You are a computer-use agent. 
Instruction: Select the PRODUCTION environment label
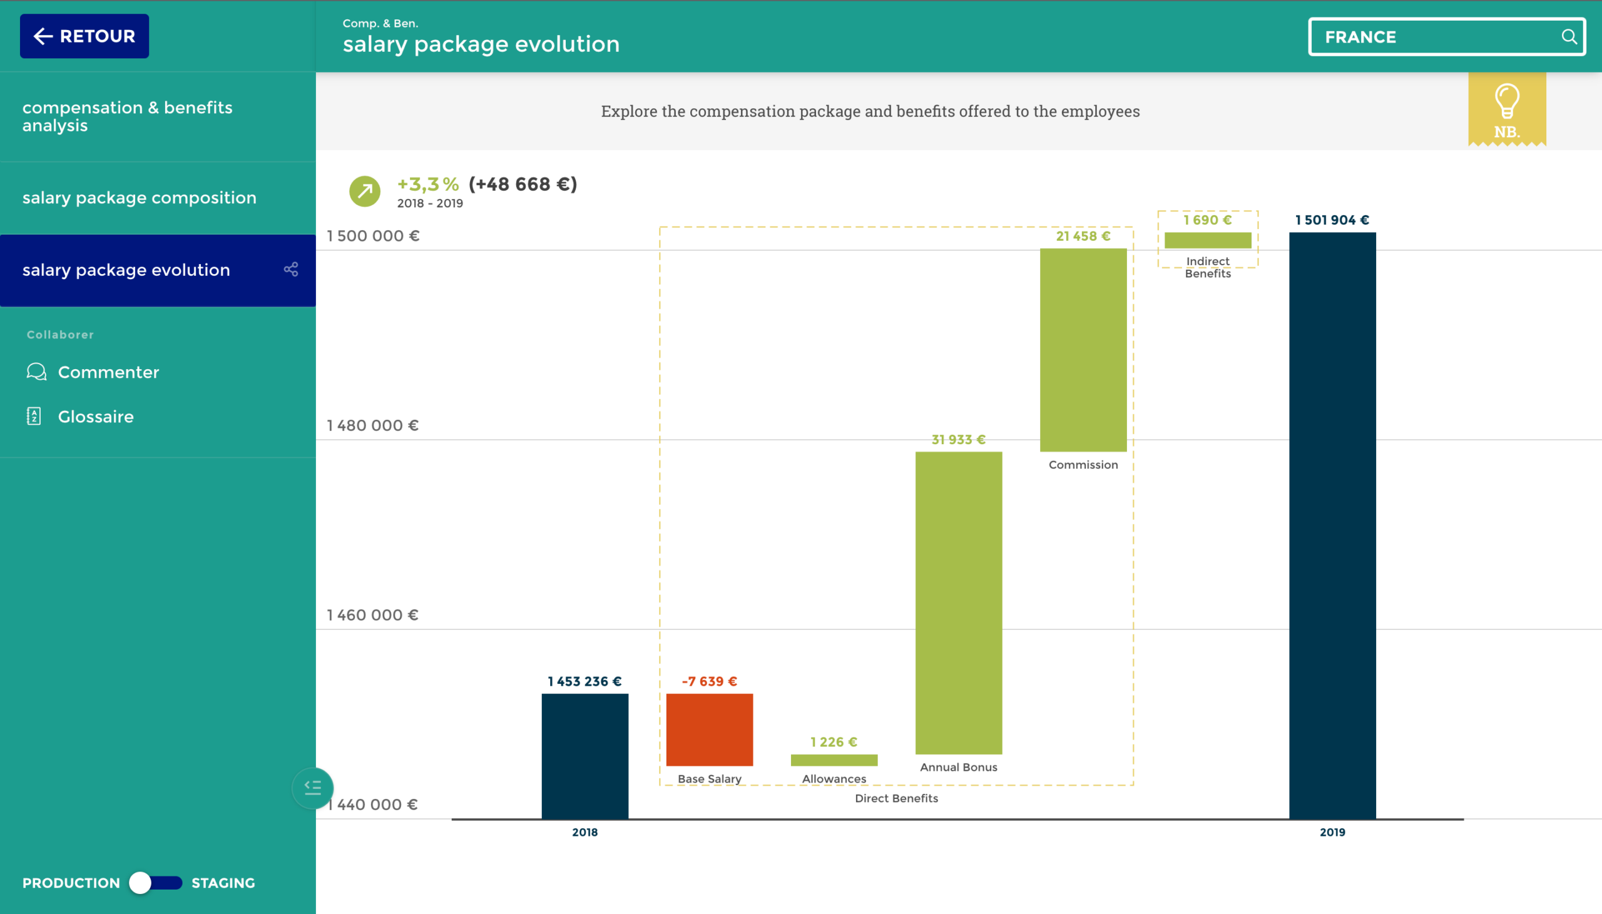coord(71,883)
